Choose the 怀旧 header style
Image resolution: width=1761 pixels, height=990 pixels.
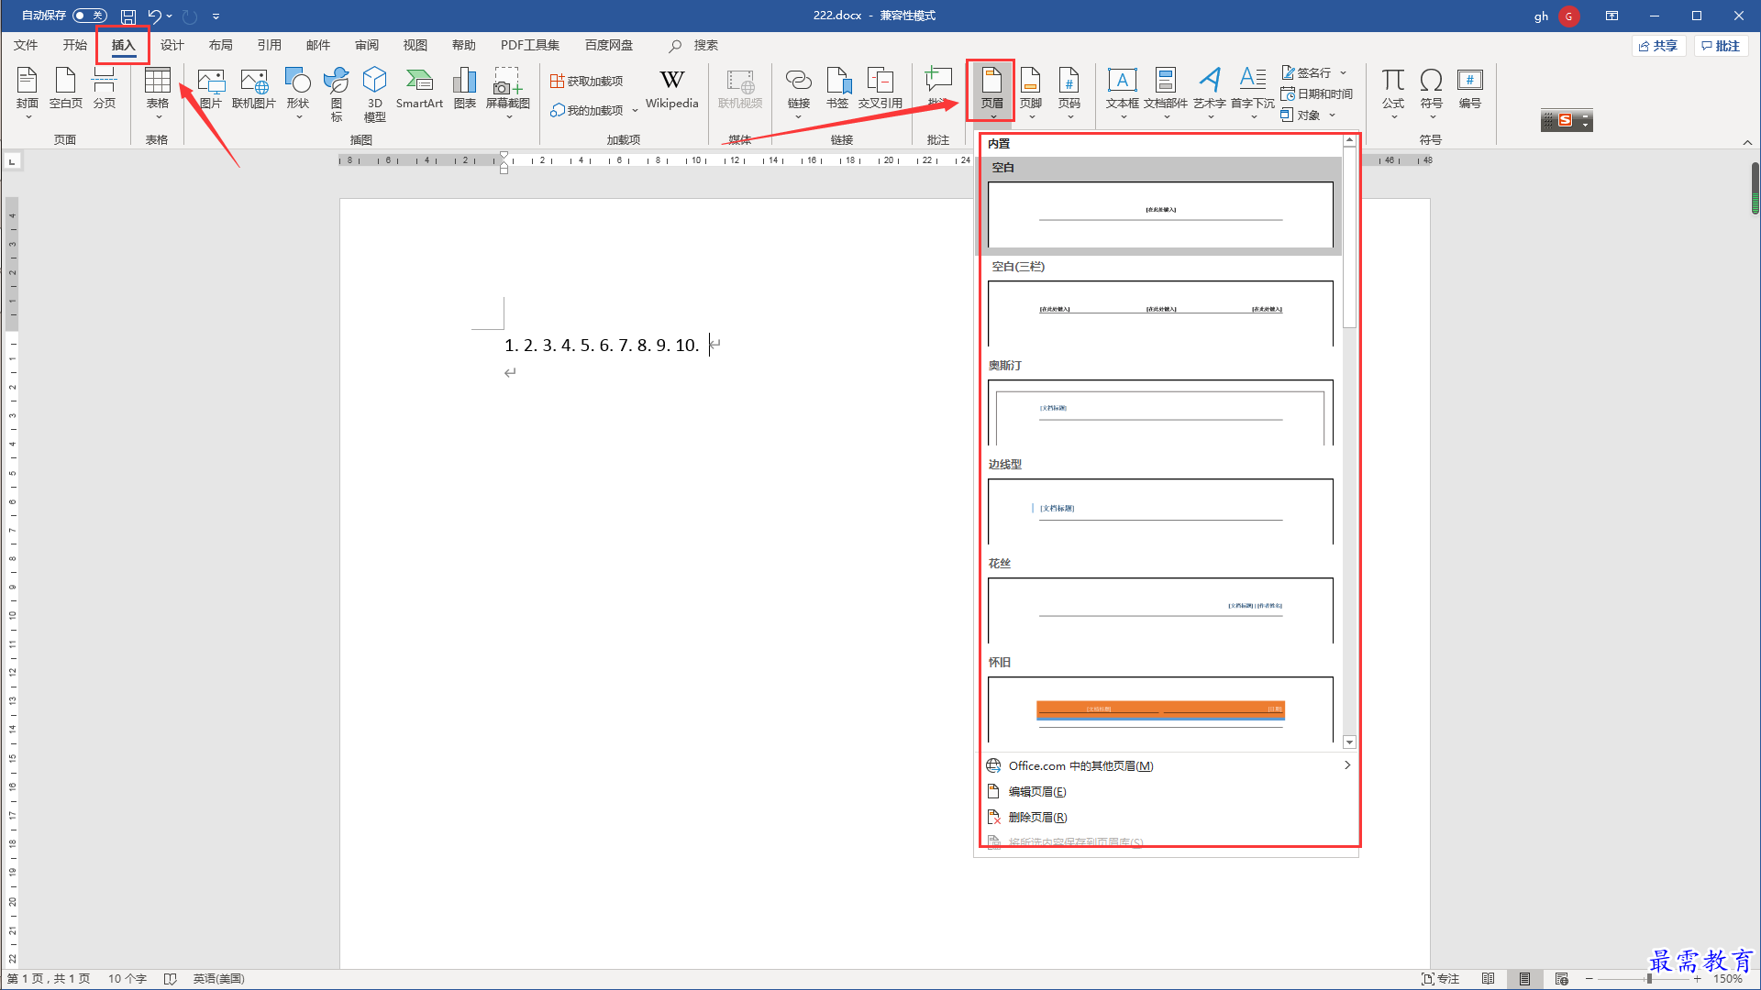[1160, 700]
